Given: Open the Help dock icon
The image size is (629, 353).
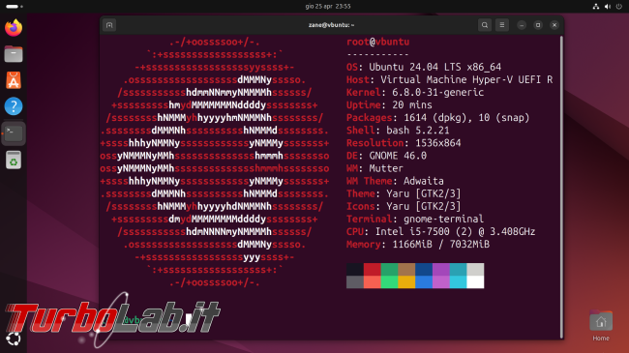Looking at the screenshot, I should [14, 106].
